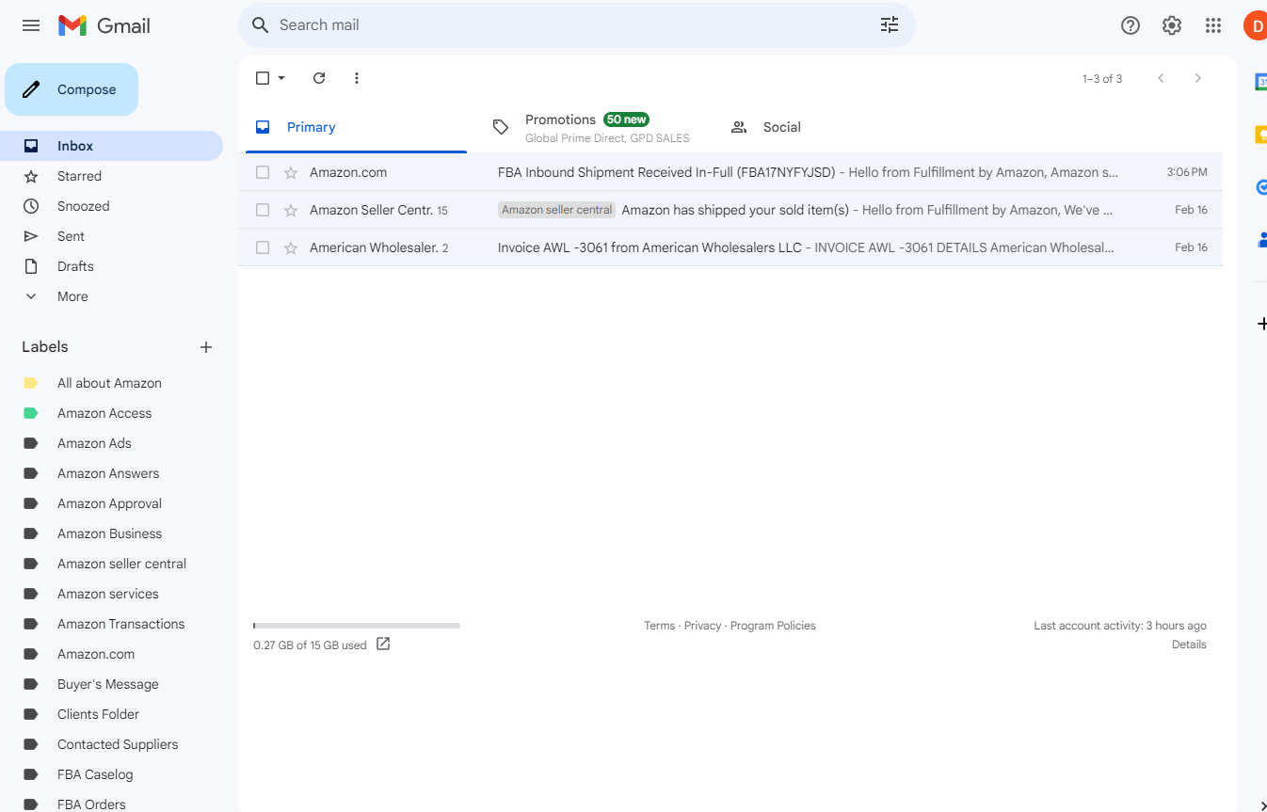Open the Amazon Business label
The image size is (1267, 812).
point(111,533)
